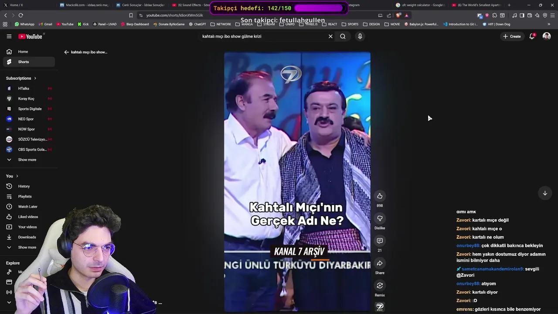Viewport: 558px width, 314px height.
Task: Show more bookmarks with the overflow chevron
Action: (x=548, y=24)
